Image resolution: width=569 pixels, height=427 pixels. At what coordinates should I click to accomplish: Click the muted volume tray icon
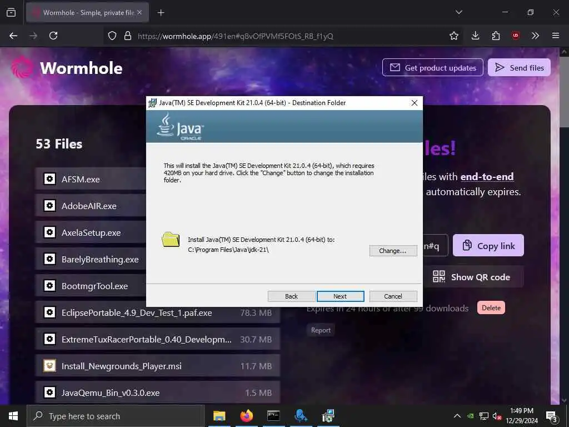click(496, 416)
